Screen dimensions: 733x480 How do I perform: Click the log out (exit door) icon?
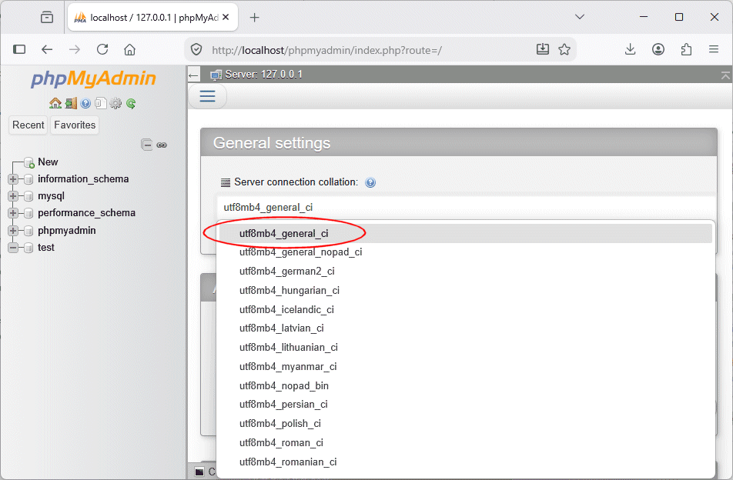(x=71, y=103)
